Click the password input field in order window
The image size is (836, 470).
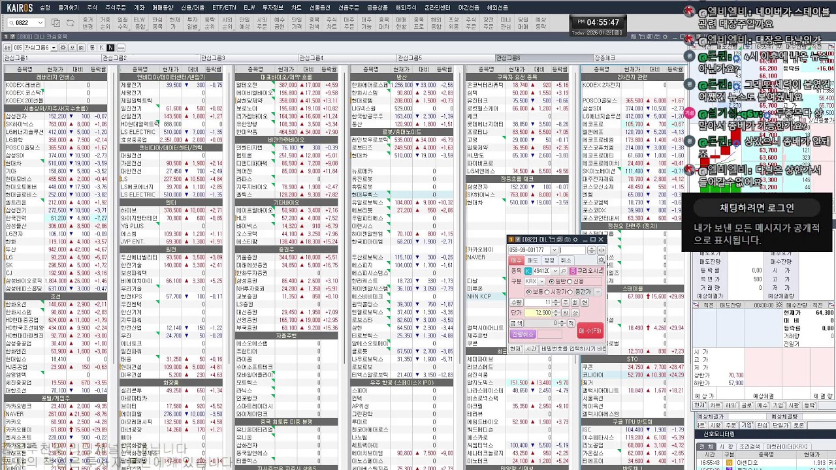click(x=573, y=250)
